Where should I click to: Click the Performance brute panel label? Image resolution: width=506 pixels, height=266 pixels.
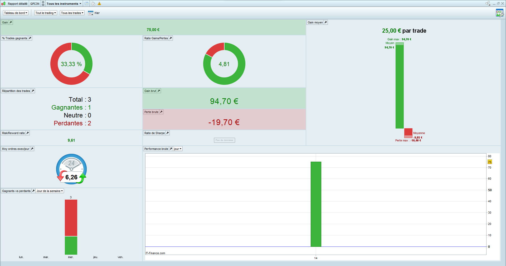[156, 149]
